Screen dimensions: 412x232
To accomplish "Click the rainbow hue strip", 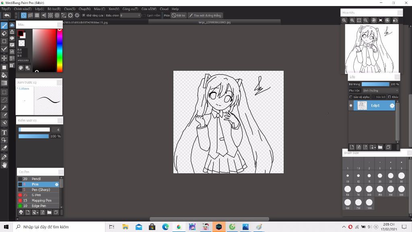I will (x=60, y=50).
